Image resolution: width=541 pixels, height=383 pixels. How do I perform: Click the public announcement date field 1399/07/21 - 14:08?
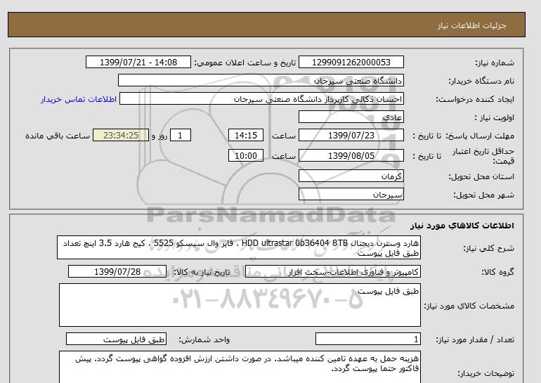[x=138, y=62]
